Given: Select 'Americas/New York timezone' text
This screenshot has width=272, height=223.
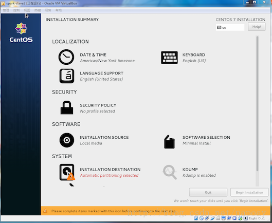Looking at the screenshot, I should 107,61.
